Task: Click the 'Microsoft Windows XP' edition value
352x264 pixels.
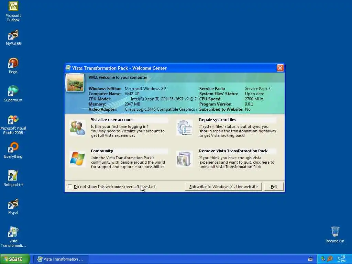Action: click(x=145, y=89)
